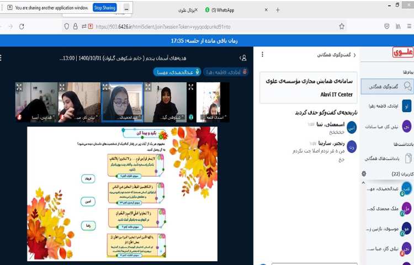The width and height of the screenshot is (414, 265).
Task: Open the users settings gear icon
Action: [x=364, y=174]
